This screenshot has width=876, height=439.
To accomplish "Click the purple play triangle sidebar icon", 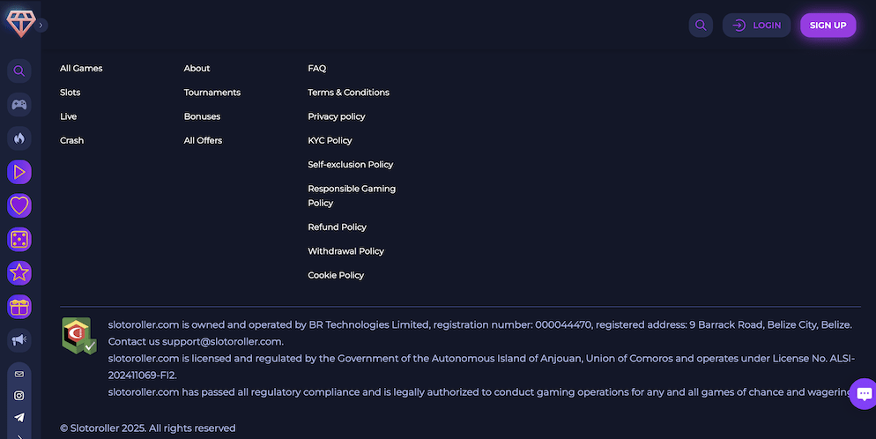I will 19,172.
